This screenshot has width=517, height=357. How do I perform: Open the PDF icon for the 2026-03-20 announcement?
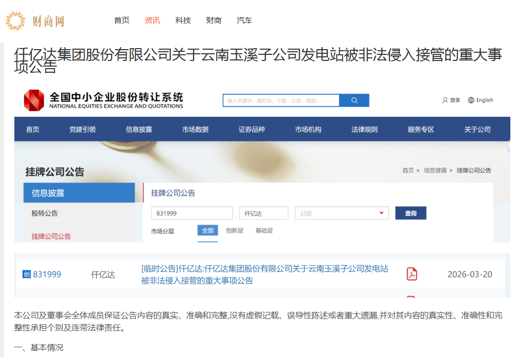click(x=411, y=274)
